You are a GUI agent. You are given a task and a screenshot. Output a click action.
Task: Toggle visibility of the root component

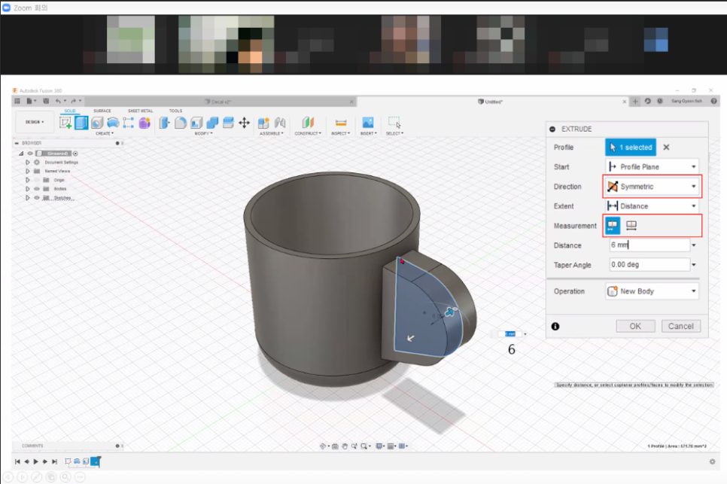(x=30, y=154)
